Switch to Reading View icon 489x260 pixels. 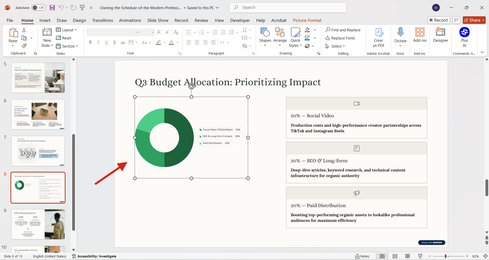coord(407,256)
